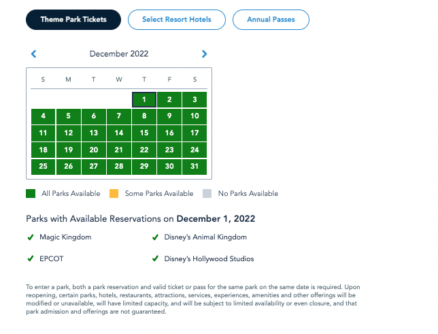438x334 pixels.
Task: Click the checkmark beside Disney's Animal Kingdom
Action: tap(155, 237)
